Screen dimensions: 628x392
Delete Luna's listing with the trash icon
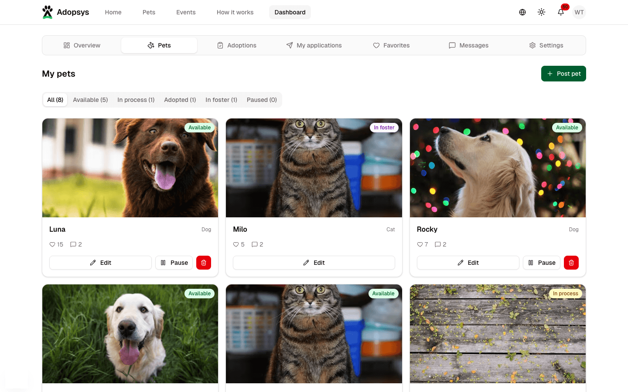pyautogui.click(x=203, y=262)
